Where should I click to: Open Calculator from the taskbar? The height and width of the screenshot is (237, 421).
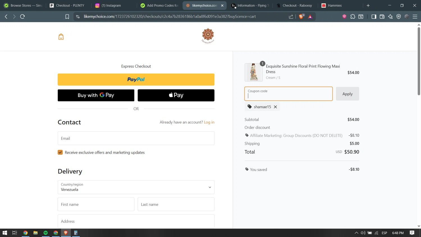tap(76, 233)
